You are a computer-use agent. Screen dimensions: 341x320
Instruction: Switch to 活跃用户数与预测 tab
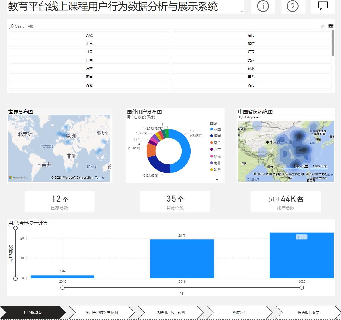(x=170, y=313)
